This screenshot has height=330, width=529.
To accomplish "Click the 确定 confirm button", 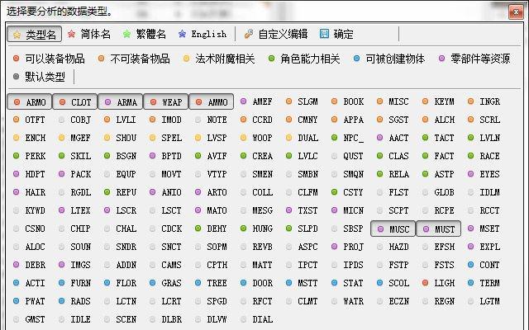I will pyautogui.click(x=336, y=35).
